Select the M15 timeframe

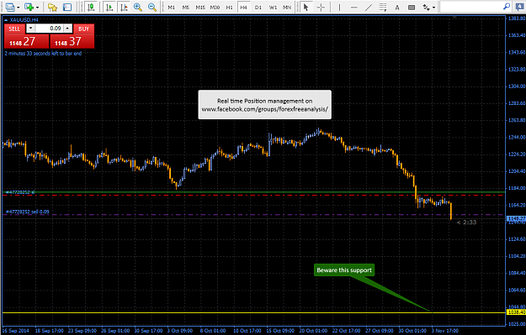(x=200, y=8)
